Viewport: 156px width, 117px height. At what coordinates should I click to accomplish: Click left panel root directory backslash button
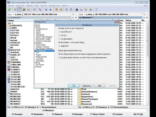click(73, 14)
